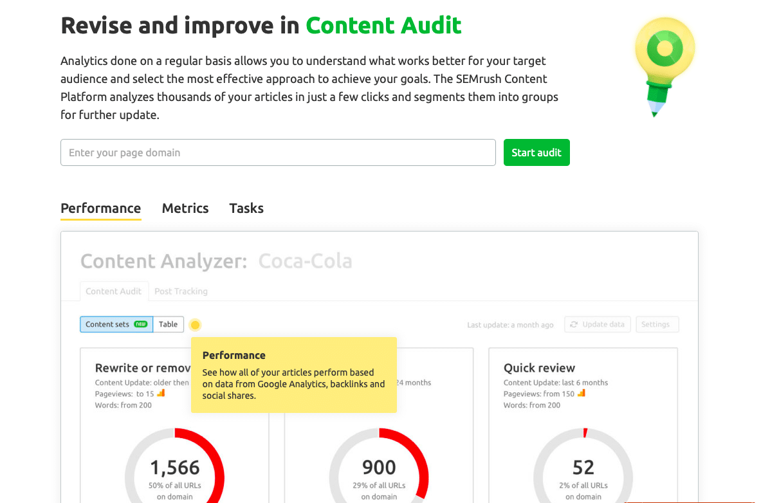The width and height of the screenshot is (761, 503).
Task: Select the Content Audit sub-tab
Action: tap(114, 291)
